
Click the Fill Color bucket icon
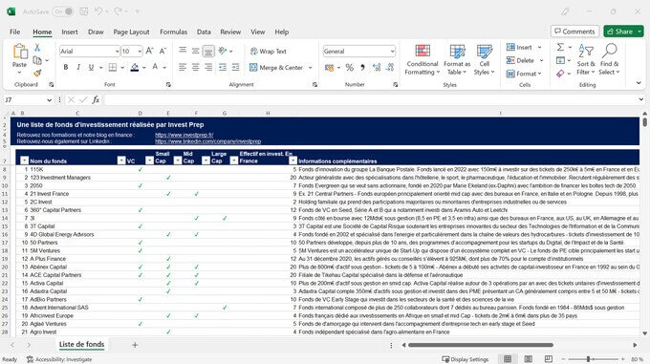click(x=135, y=67)
